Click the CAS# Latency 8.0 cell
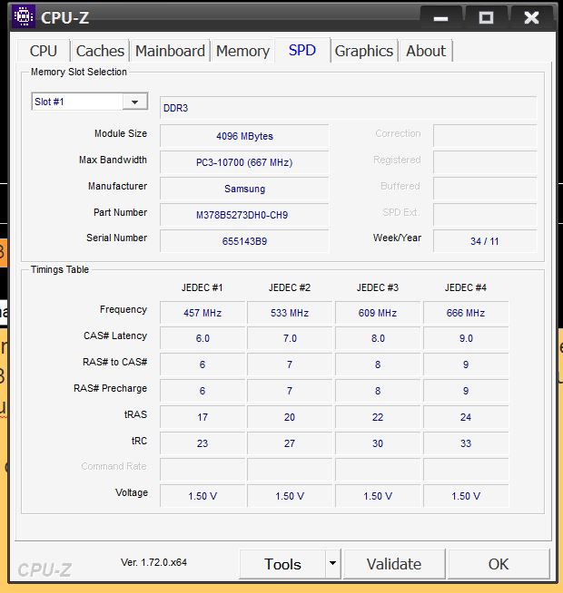Screen dimensions: 563x593 point(378,338)
